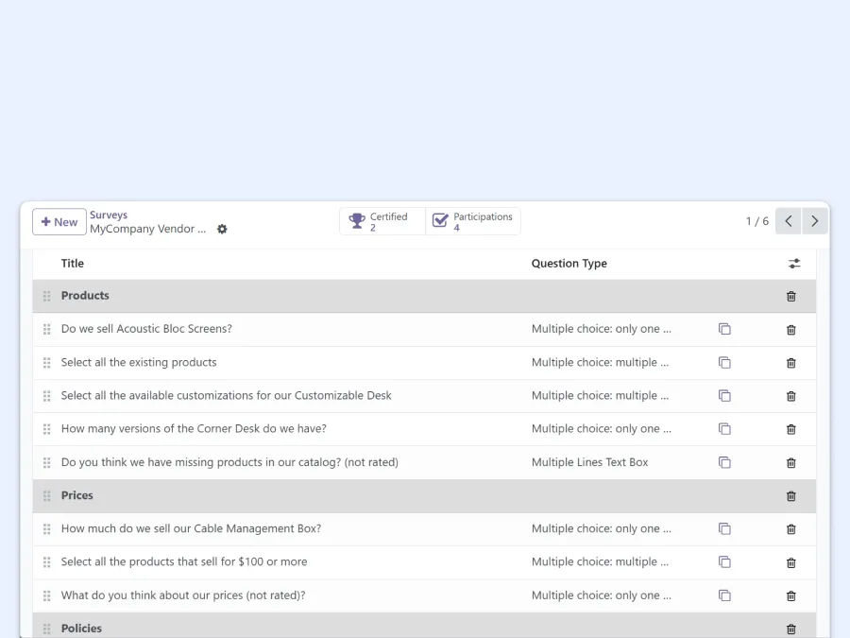850x638 pixels.
Task: View the Certified participants stat
Action: pos(382,220)
